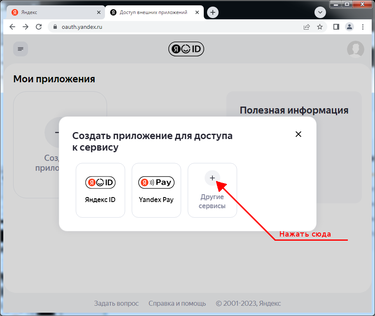Open a new browser tab

[x=213, y=12]
